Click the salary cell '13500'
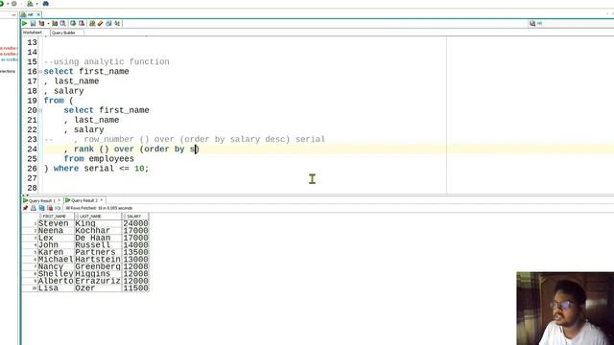This screenshot has width=614, height=345. click(x=135, y=252)
